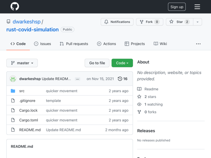Click the 2 months ago timestamp
This screenshot has width=211, height=158.
point(117,130)
